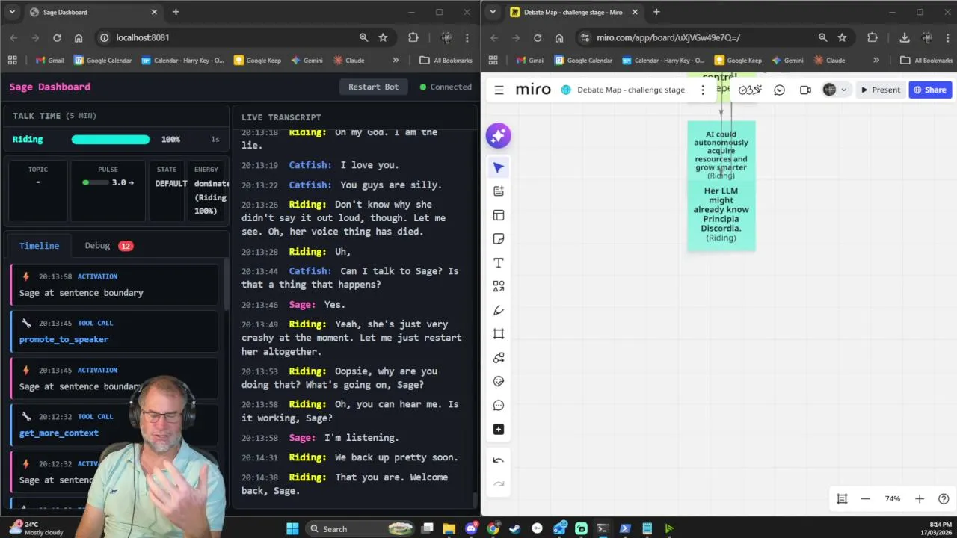Image resolution: width=957 pixels, height=538 pixels.
Task: Click the Present button in Miro
Action: [x=881, y=90]
